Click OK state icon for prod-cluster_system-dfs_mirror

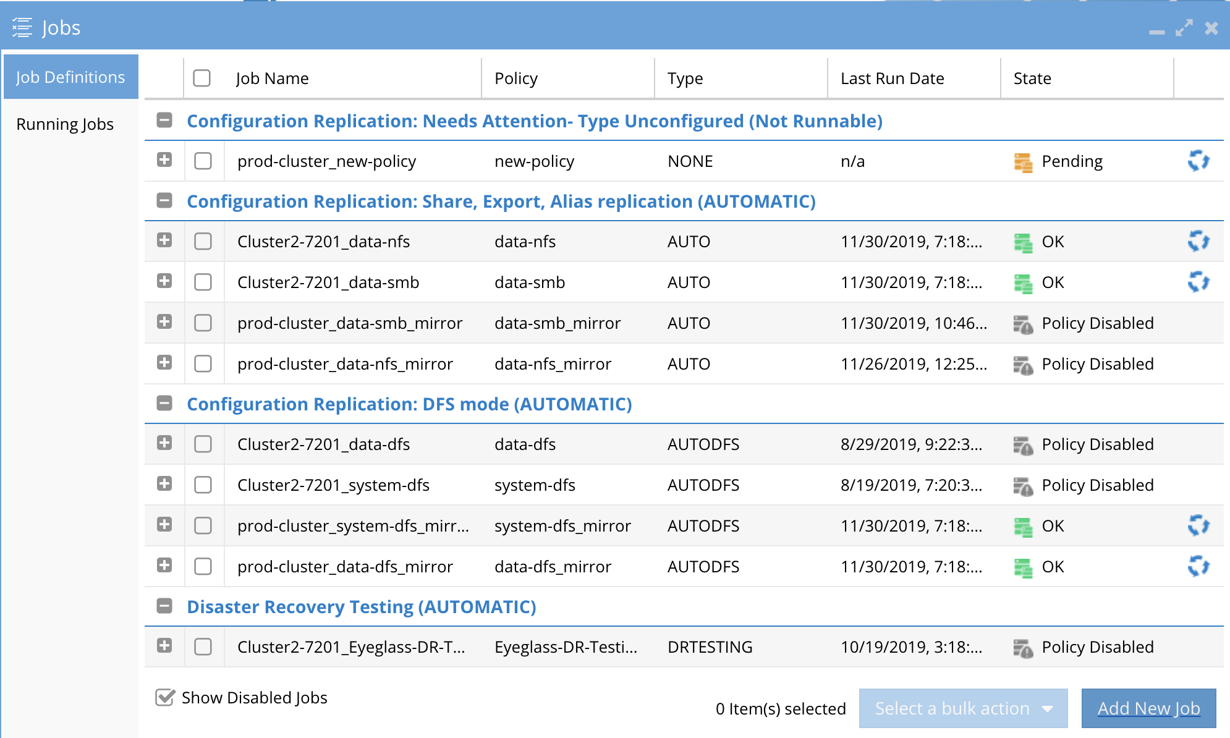pyautogui.click(x=1023, y=527)
